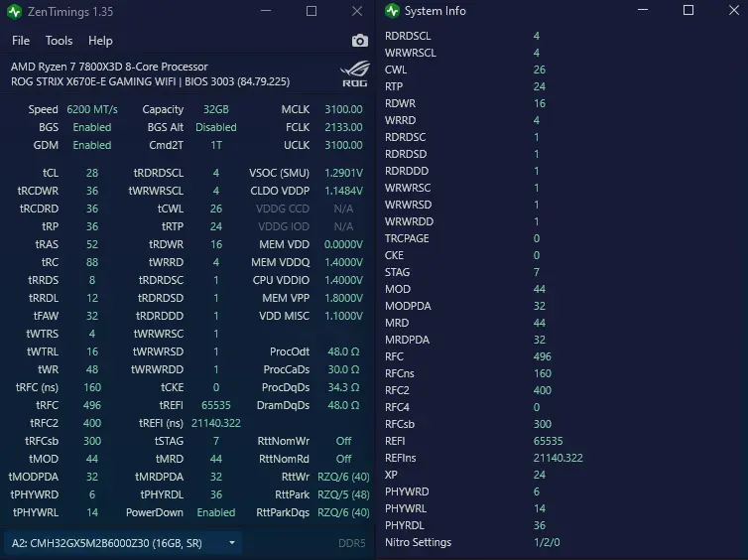Viewport: 748px width, 560px height.
Task: Minimize the ZenTimings window
Action: (266, 11)
